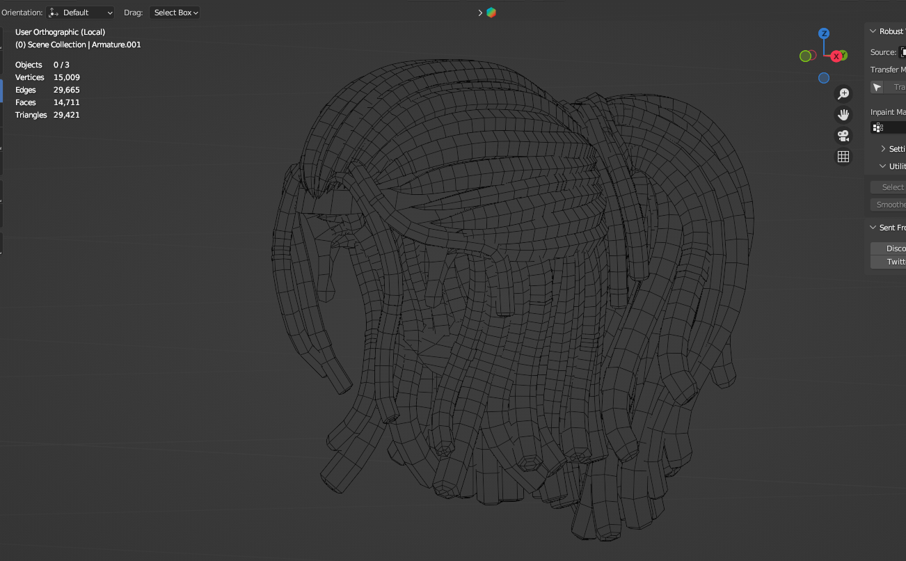Image resolution: width=906 pixels, height=561 pixels.
Task: Click the Faces value '14,711'
Action: point(66,102)
